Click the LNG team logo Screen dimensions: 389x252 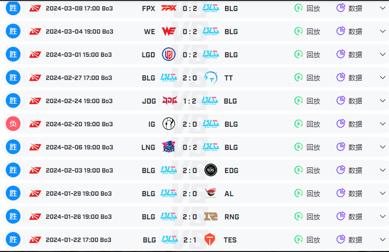169,147
